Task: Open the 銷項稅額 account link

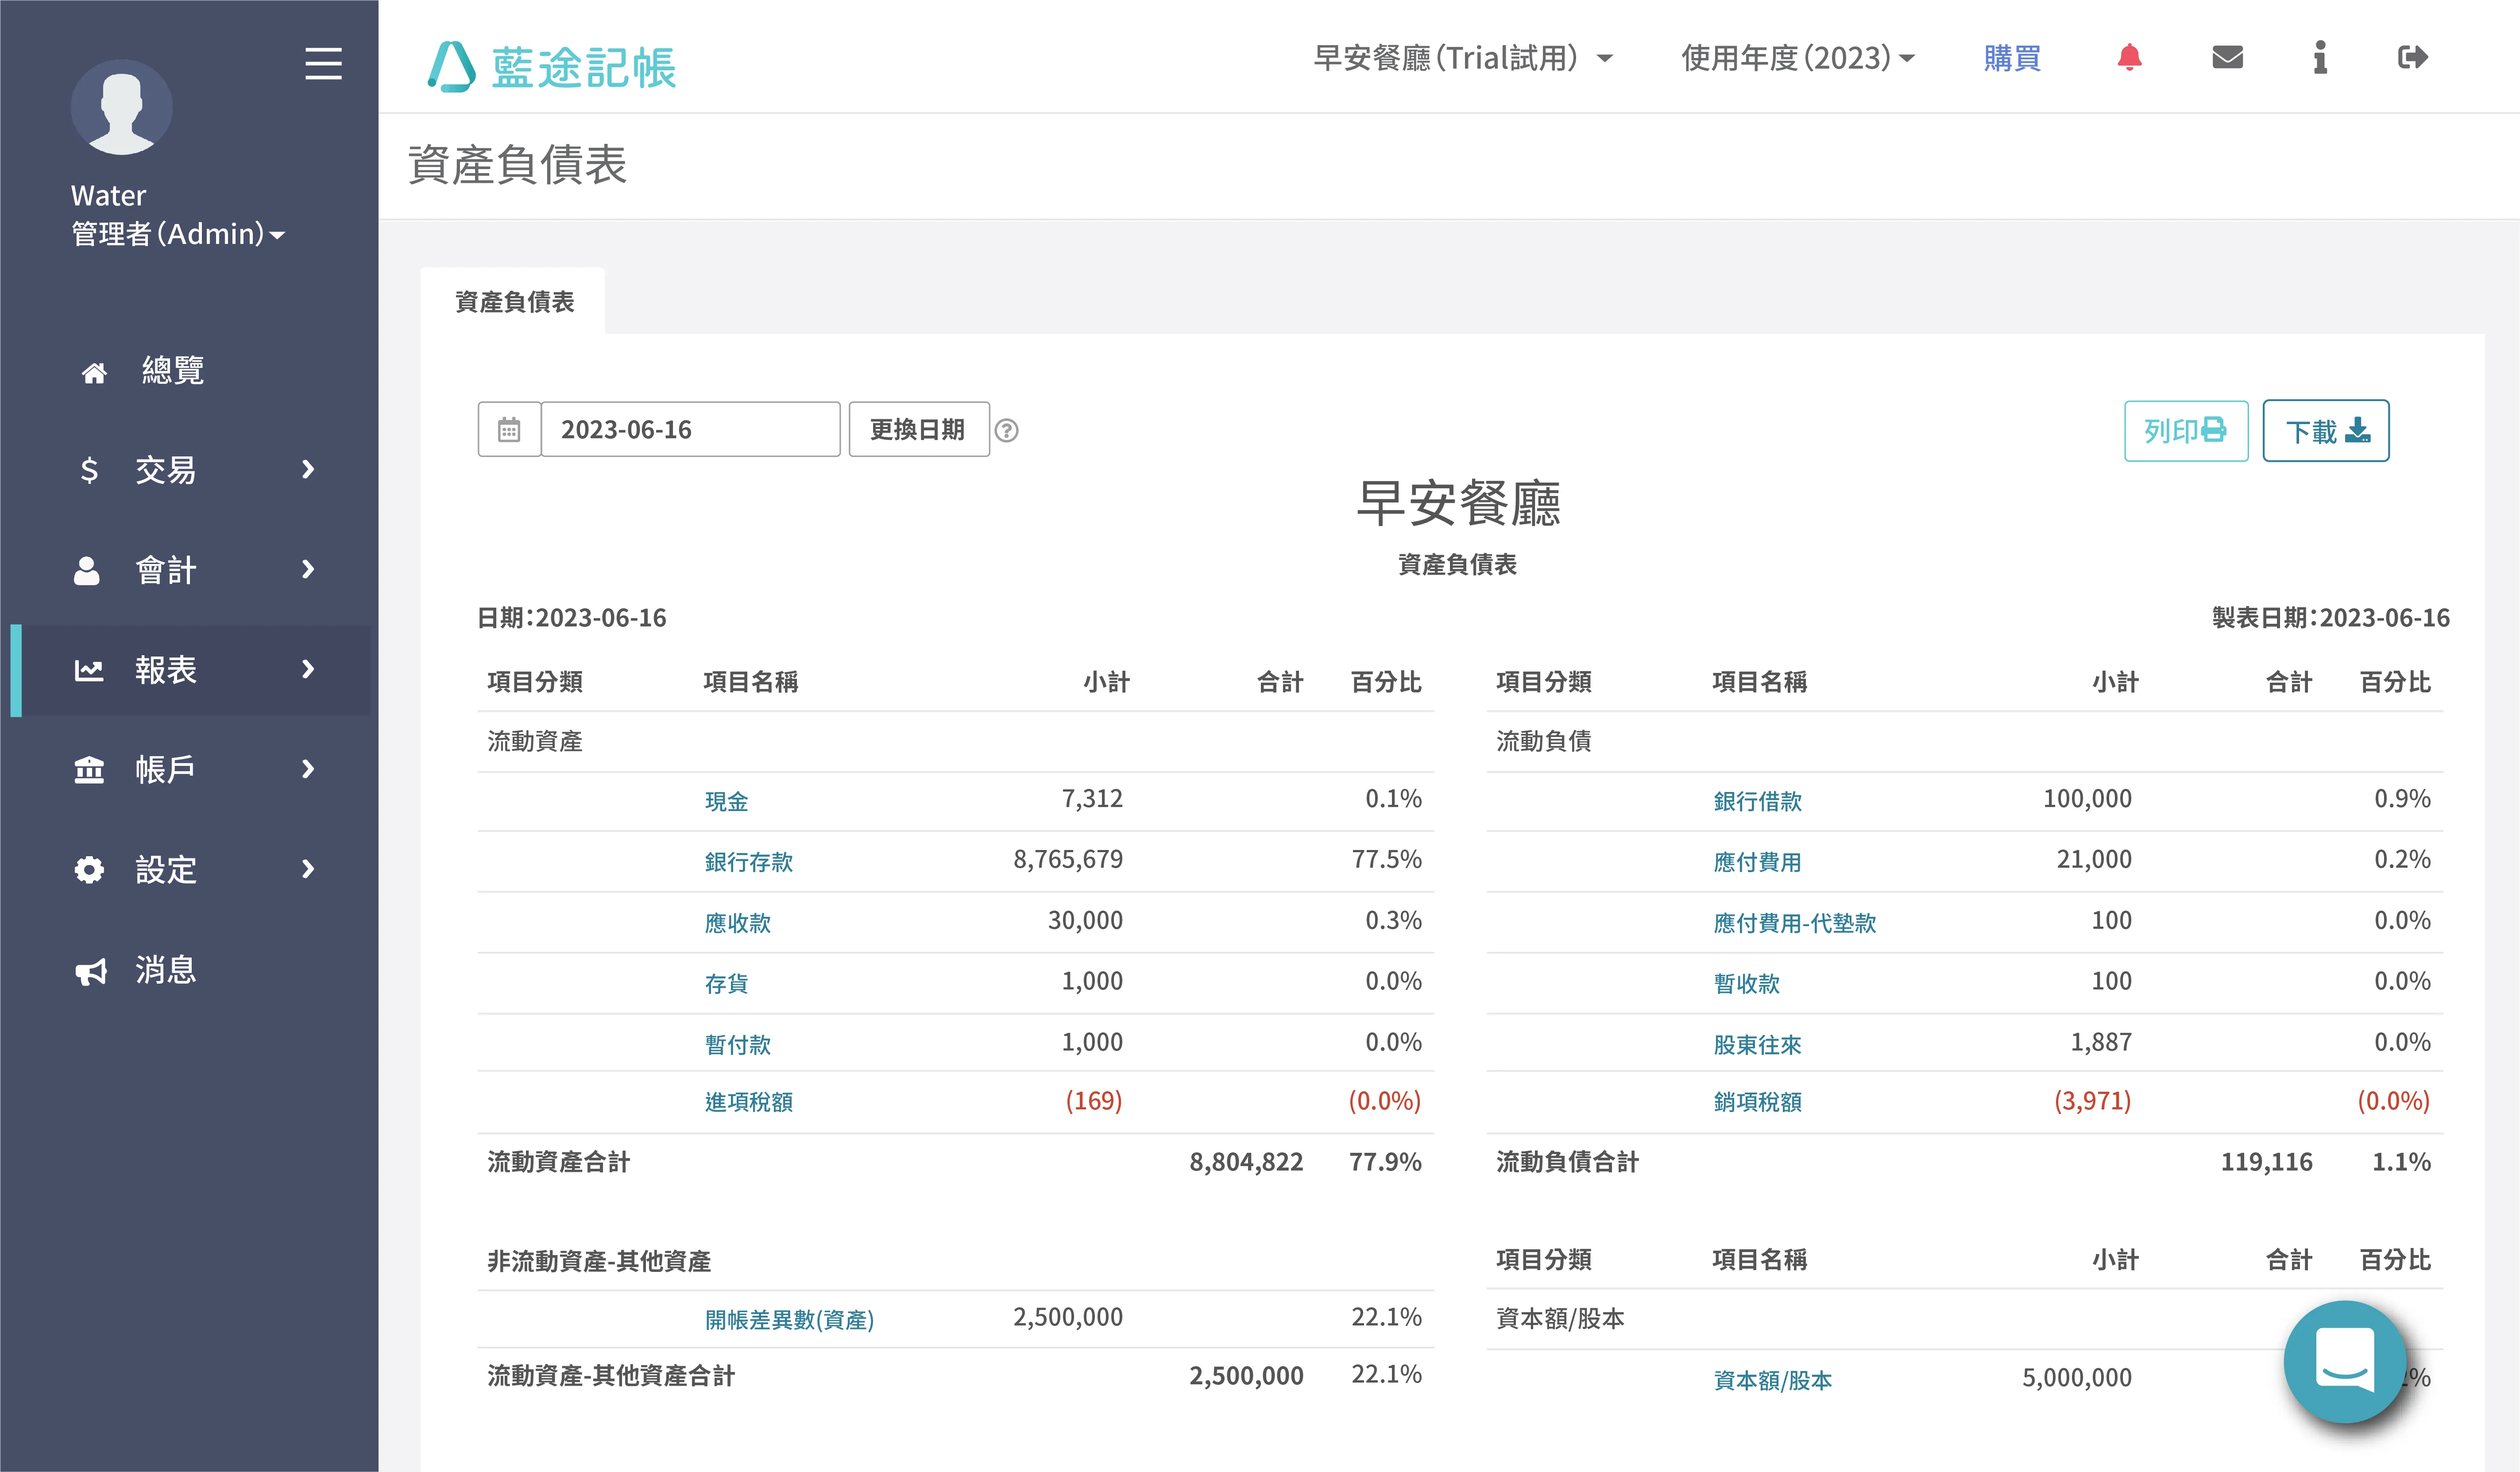Action: [x=1757, y=1101]
